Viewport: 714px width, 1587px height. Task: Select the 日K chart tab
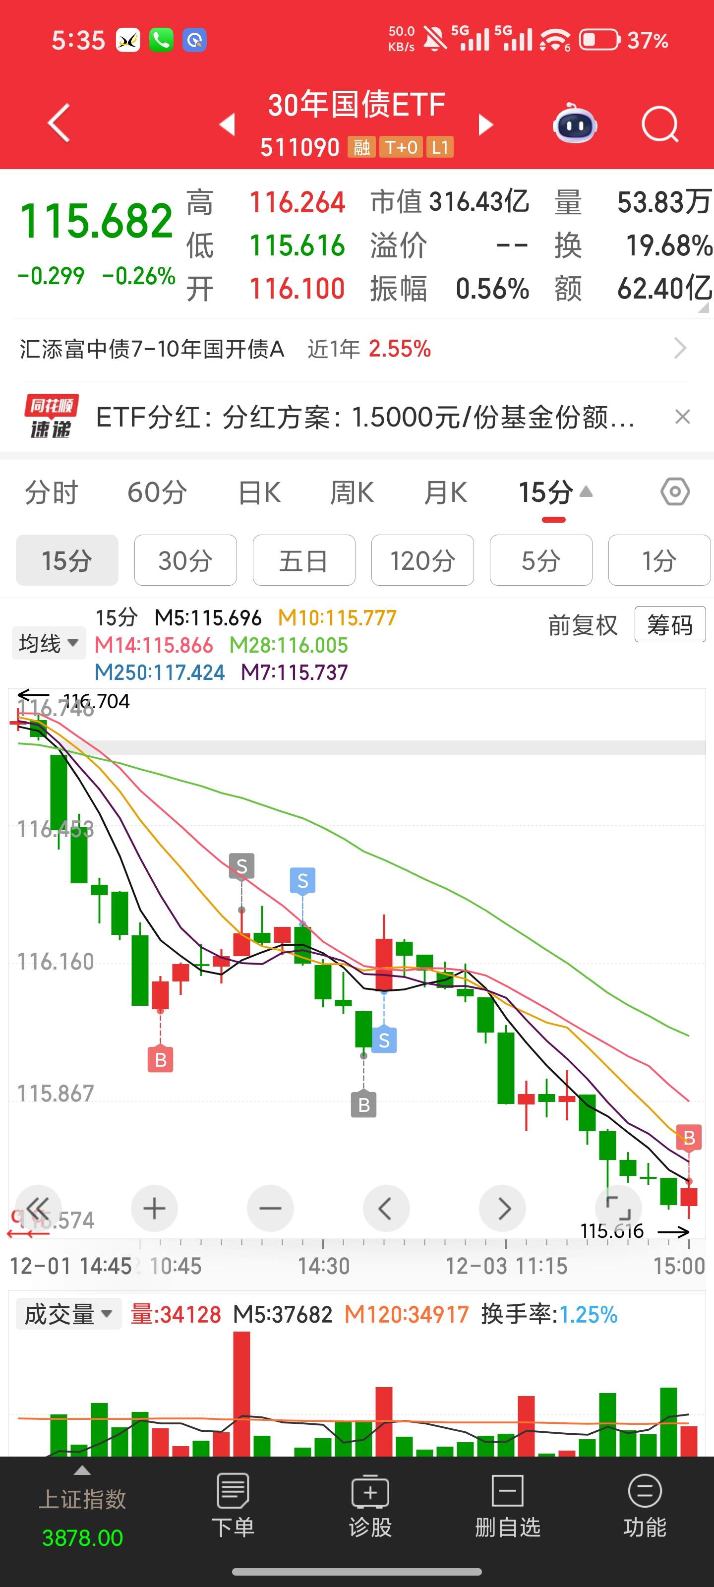pyautogui.click(x=259, y=492)
